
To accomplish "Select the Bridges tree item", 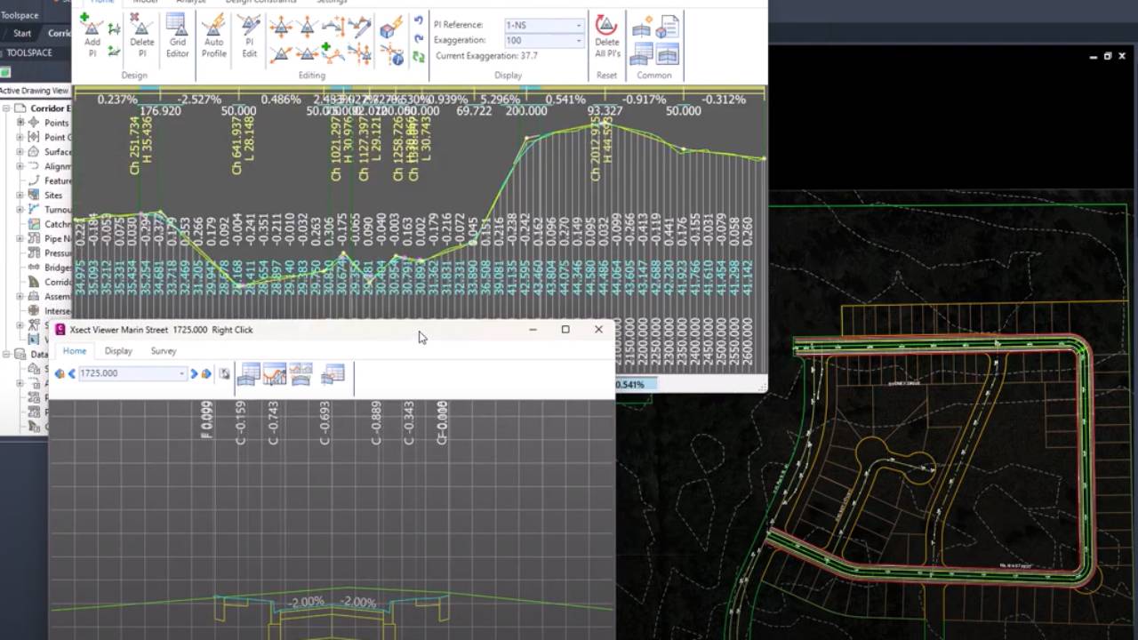I will pos(57,268).
